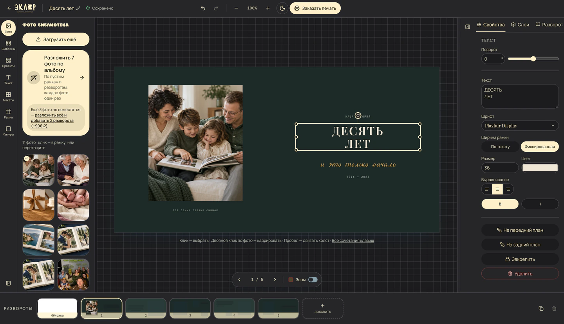Collapse the left photo library panel

pos(8,283)
